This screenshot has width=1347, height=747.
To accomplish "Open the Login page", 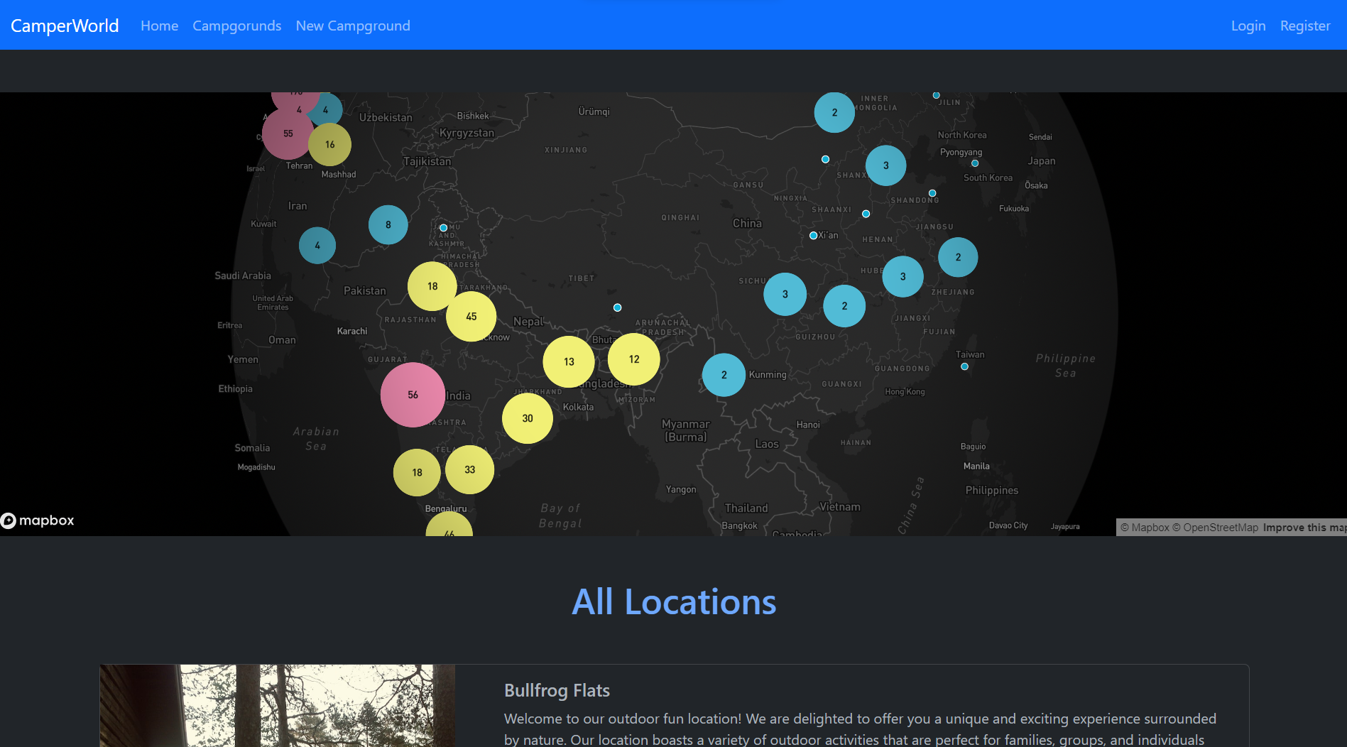I will coord(1248,26).
